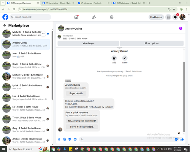Open Gary - 2 Beds 2 Baths House chat
Screen dimensions: 190x152
25,130
